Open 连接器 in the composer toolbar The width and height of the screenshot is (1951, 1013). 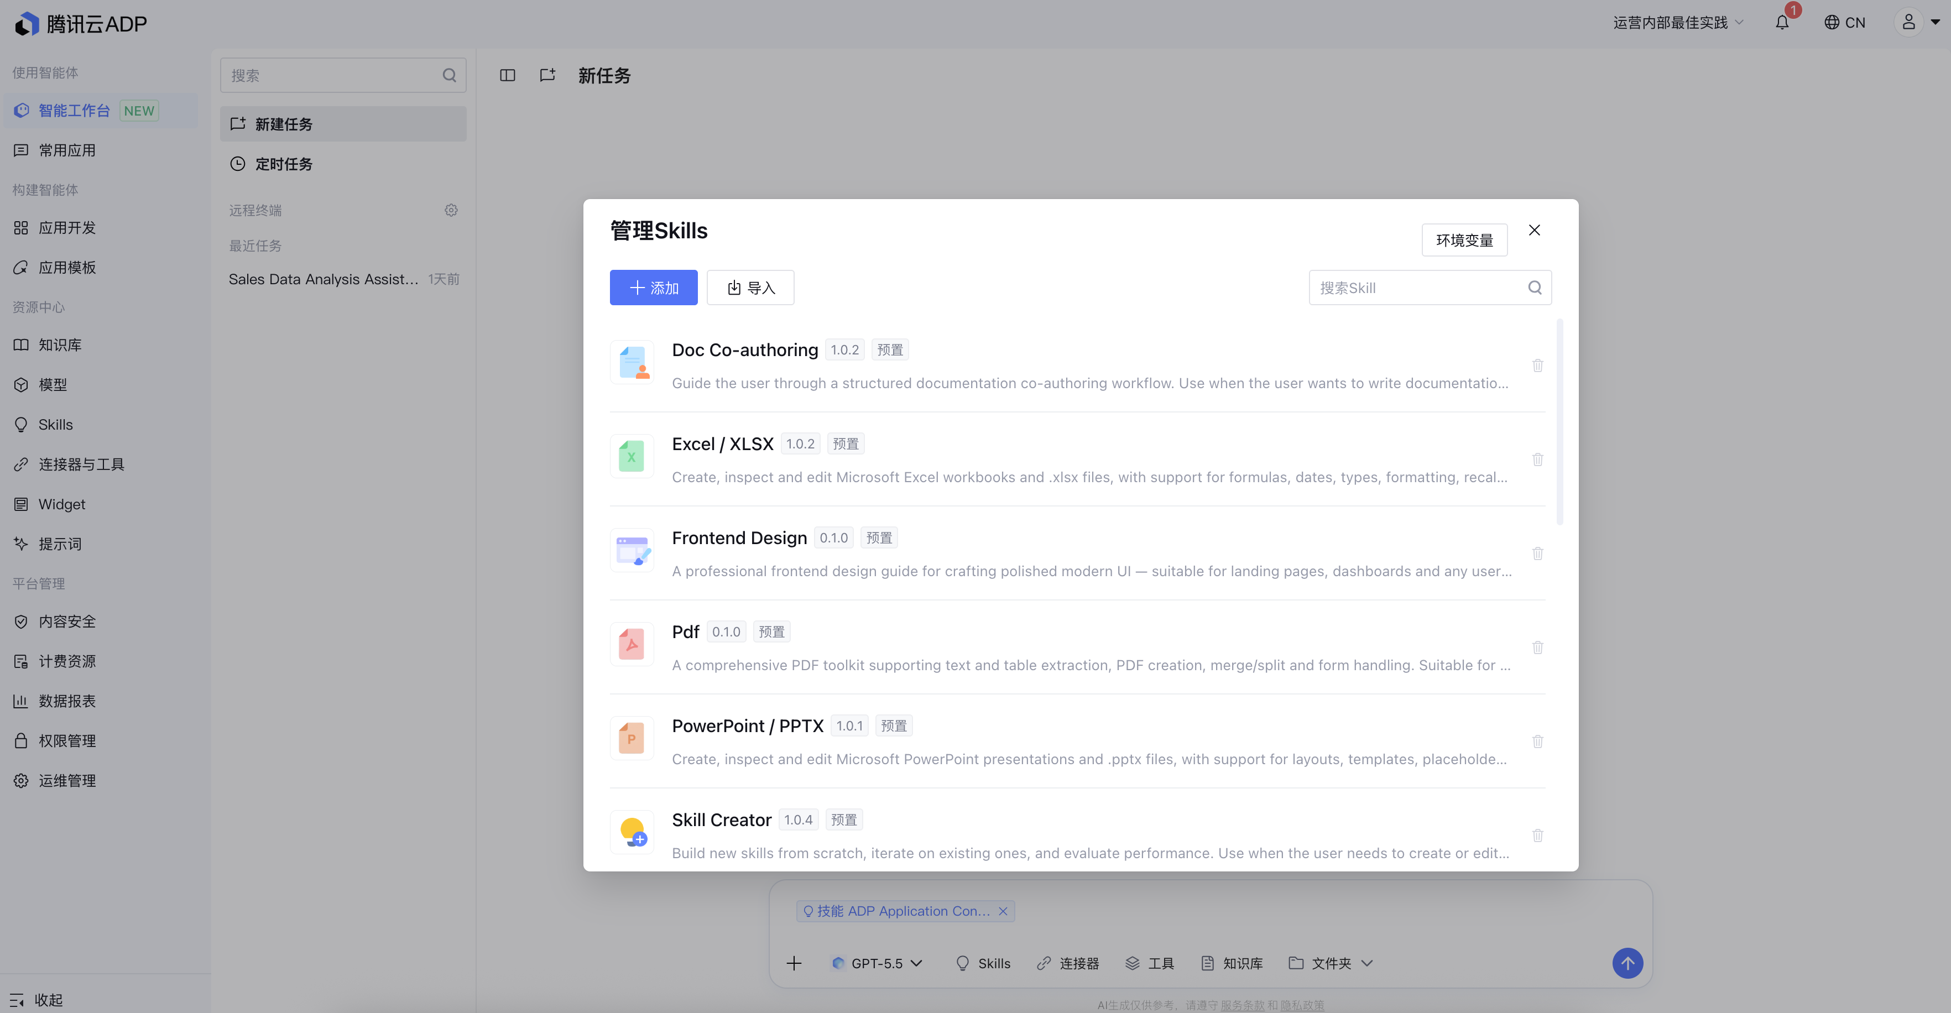click(x=1068, y=963)
